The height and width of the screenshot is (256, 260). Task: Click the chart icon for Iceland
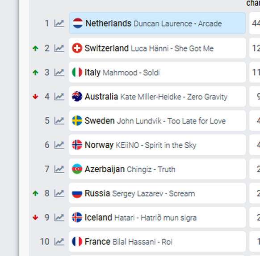point(59,218)
